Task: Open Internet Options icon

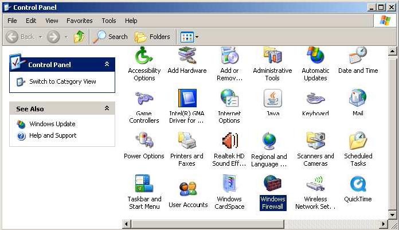Action: (229, 98)
